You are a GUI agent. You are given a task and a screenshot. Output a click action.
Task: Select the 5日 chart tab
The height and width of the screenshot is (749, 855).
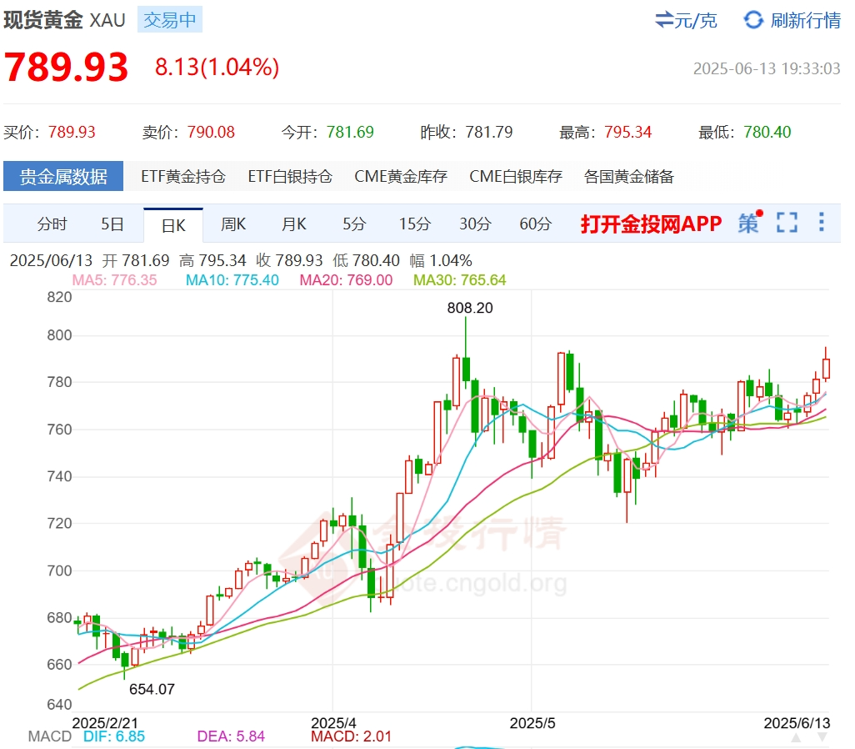(x=112, y=224)
